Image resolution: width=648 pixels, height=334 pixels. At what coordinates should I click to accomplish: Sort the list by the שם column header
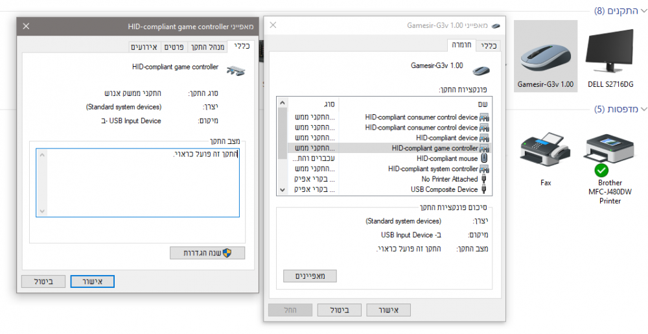(x=415, y=104)
